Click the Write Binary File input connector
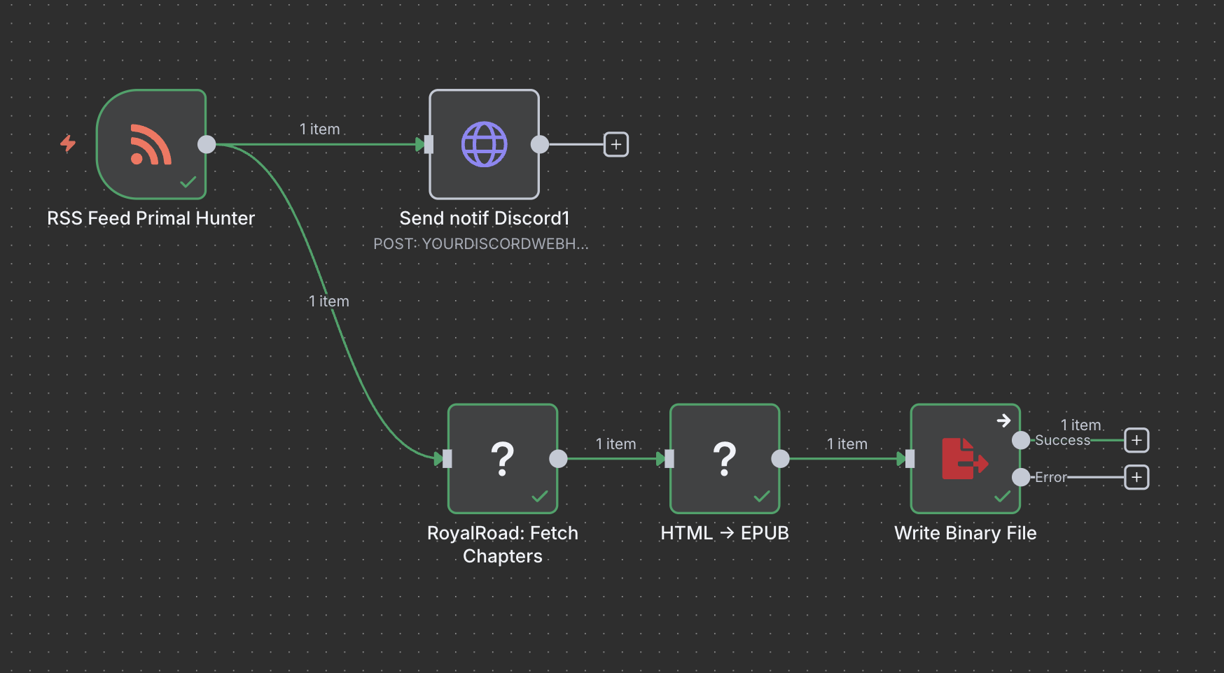The height and width of the screenshot is (673, 1224). pyautogui.click(x=910, y=459)
